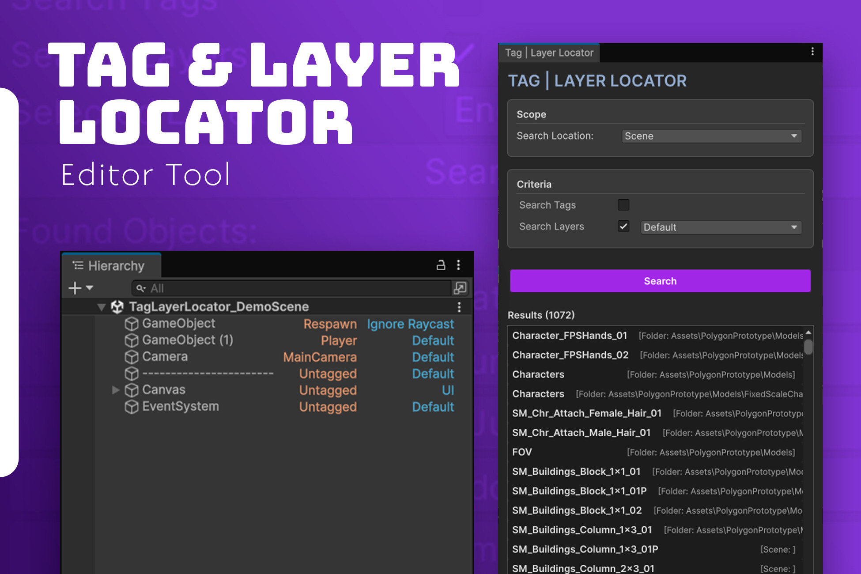Viewport: 861px width, 574px height.
Task: Expand the Canvas object in the hierarchy
Action: [x=116, y=390]
